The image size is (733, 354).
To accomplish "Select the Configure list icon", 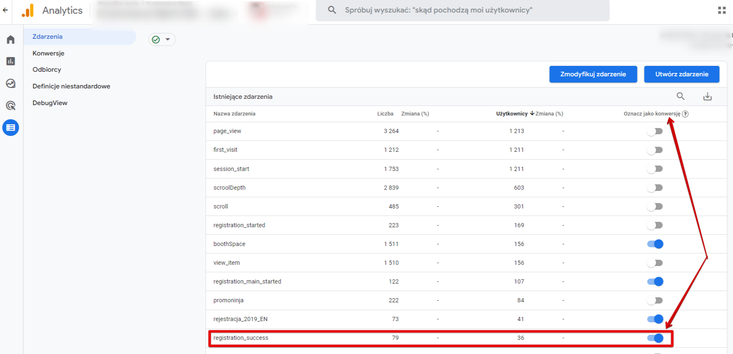I will pos(11,128).
